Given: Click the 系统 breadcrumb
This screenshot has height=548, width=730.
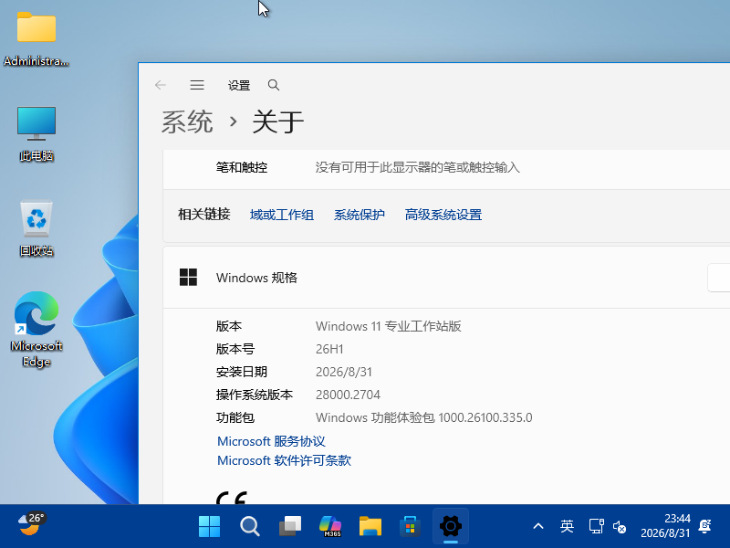Looking at the screenshot, I should (187, 122).
